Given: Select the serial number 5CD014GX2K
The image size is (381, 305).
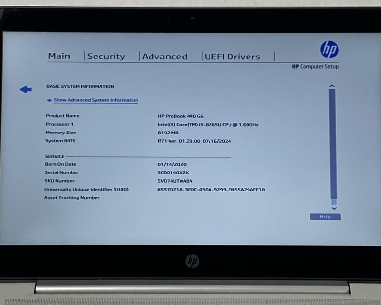Looking at the screenshot, I should [173, 173].
